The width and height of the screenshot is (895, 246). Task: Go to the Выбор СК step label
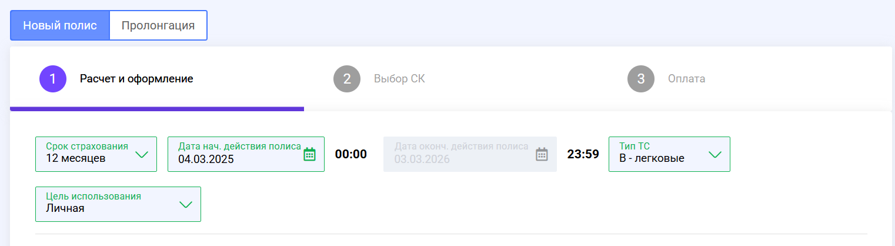tap(399, 79)
